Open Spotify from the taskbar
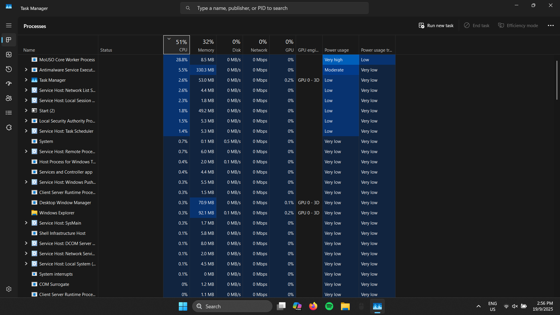Viewport: 560px width, 315px height. [x=329, y=306]
